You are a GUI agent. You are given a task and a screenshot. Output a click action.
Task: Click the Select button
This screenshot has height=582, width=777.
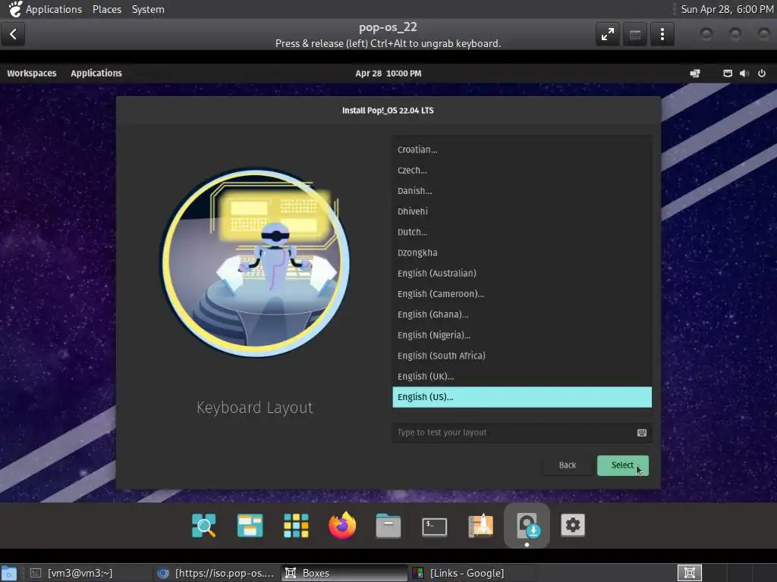point(622,465)
